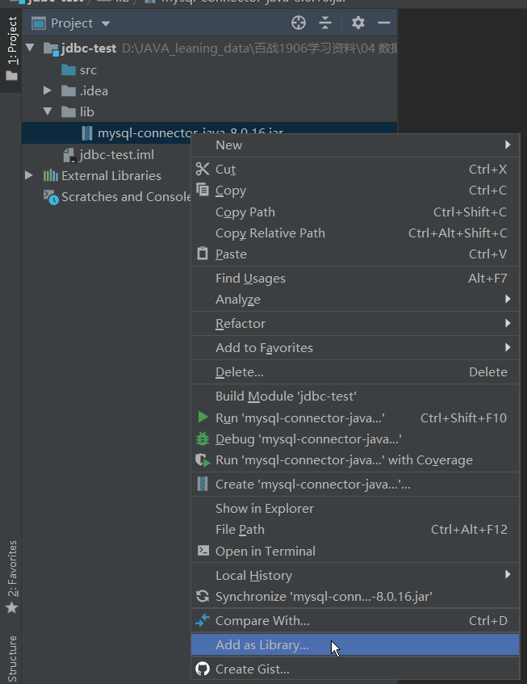Choose Compare With... menu item

click(x=355, y=621)
